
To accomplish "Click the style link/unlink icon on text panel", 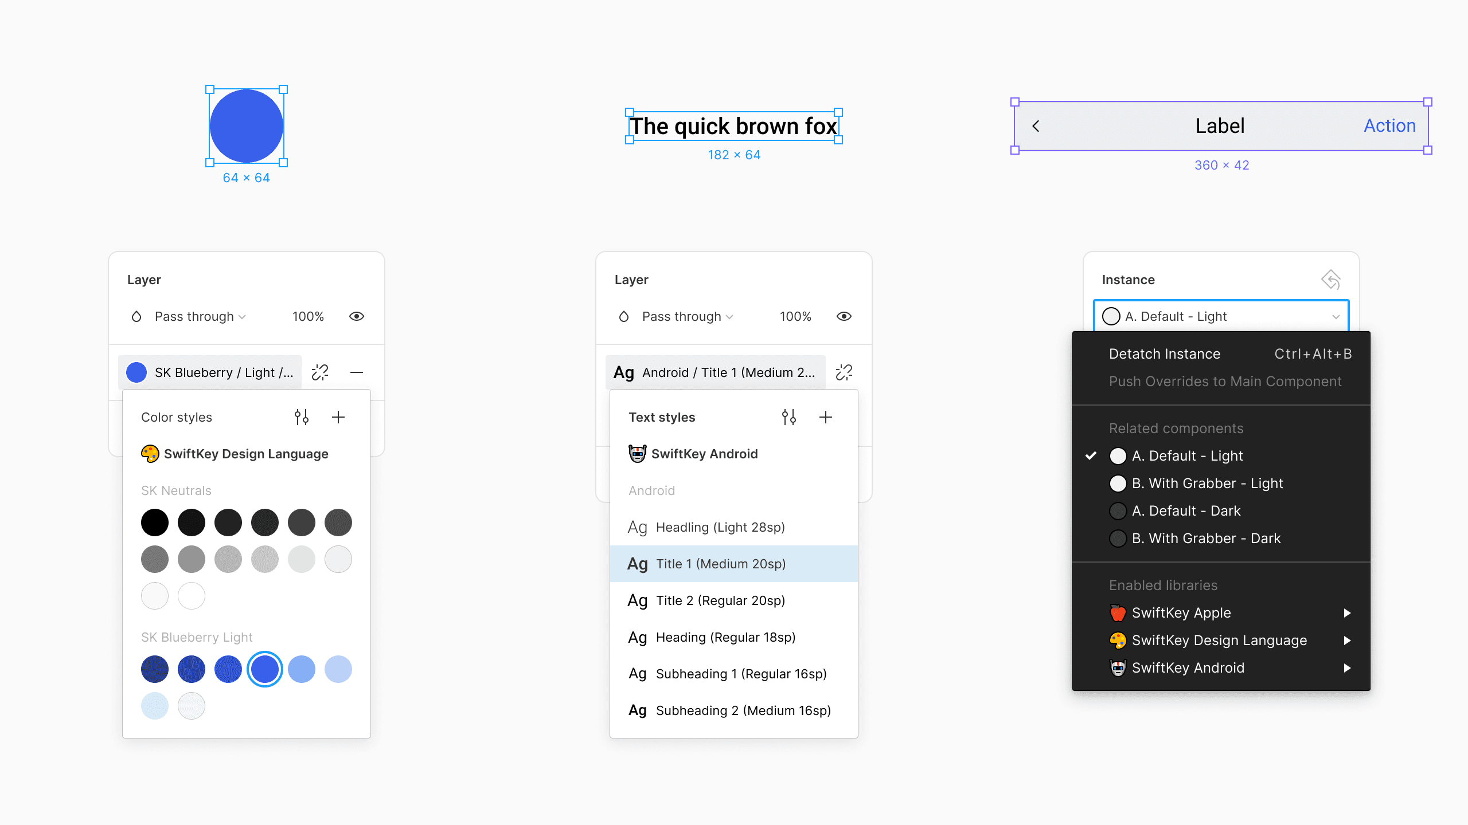I will 845,373.
